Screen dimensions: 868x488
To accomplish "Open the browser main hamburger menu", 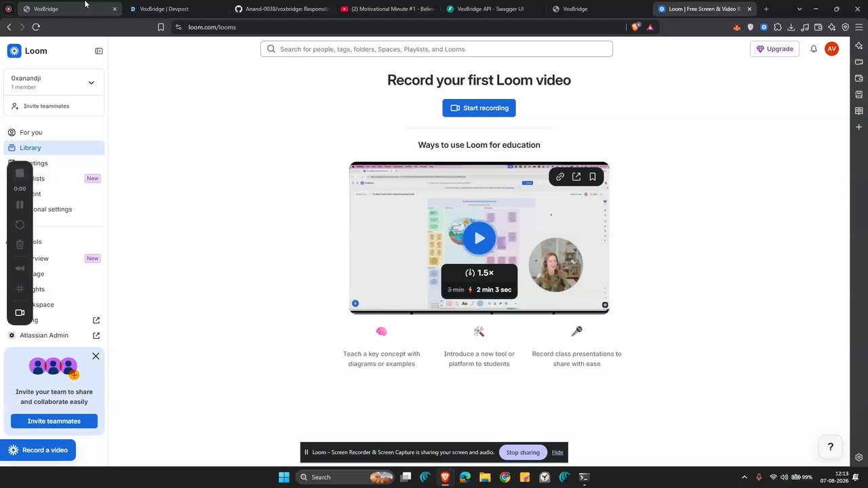I will point(859,27).
